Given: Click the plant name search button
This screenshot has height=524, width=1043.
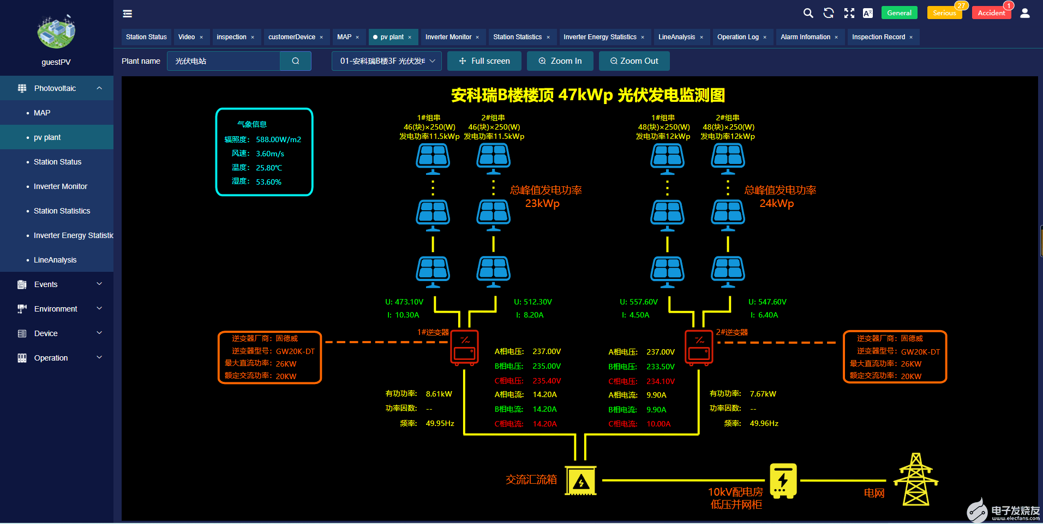Looking at the screenshot, I should (296, 61).
